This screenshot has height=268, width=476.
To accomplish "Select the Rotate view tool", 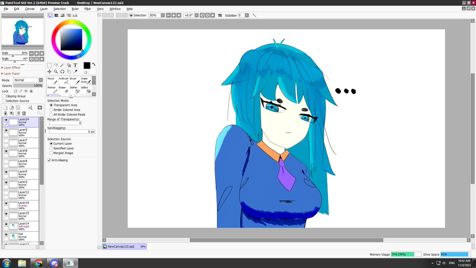I will click(x=62, y=72).
